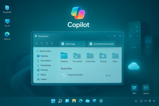159x106 pixels.
Task: Close the File Explorer window
Action: [x=120, y=36]
